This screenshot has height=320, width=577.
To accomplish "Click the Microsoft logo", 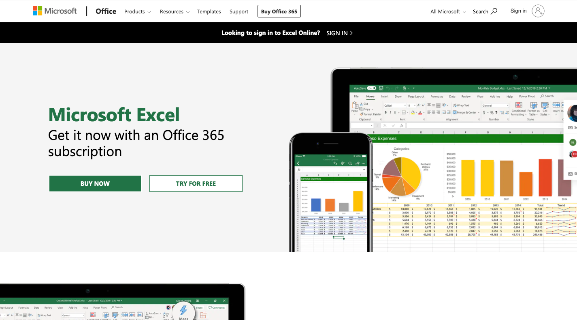I will coord(55,11).
